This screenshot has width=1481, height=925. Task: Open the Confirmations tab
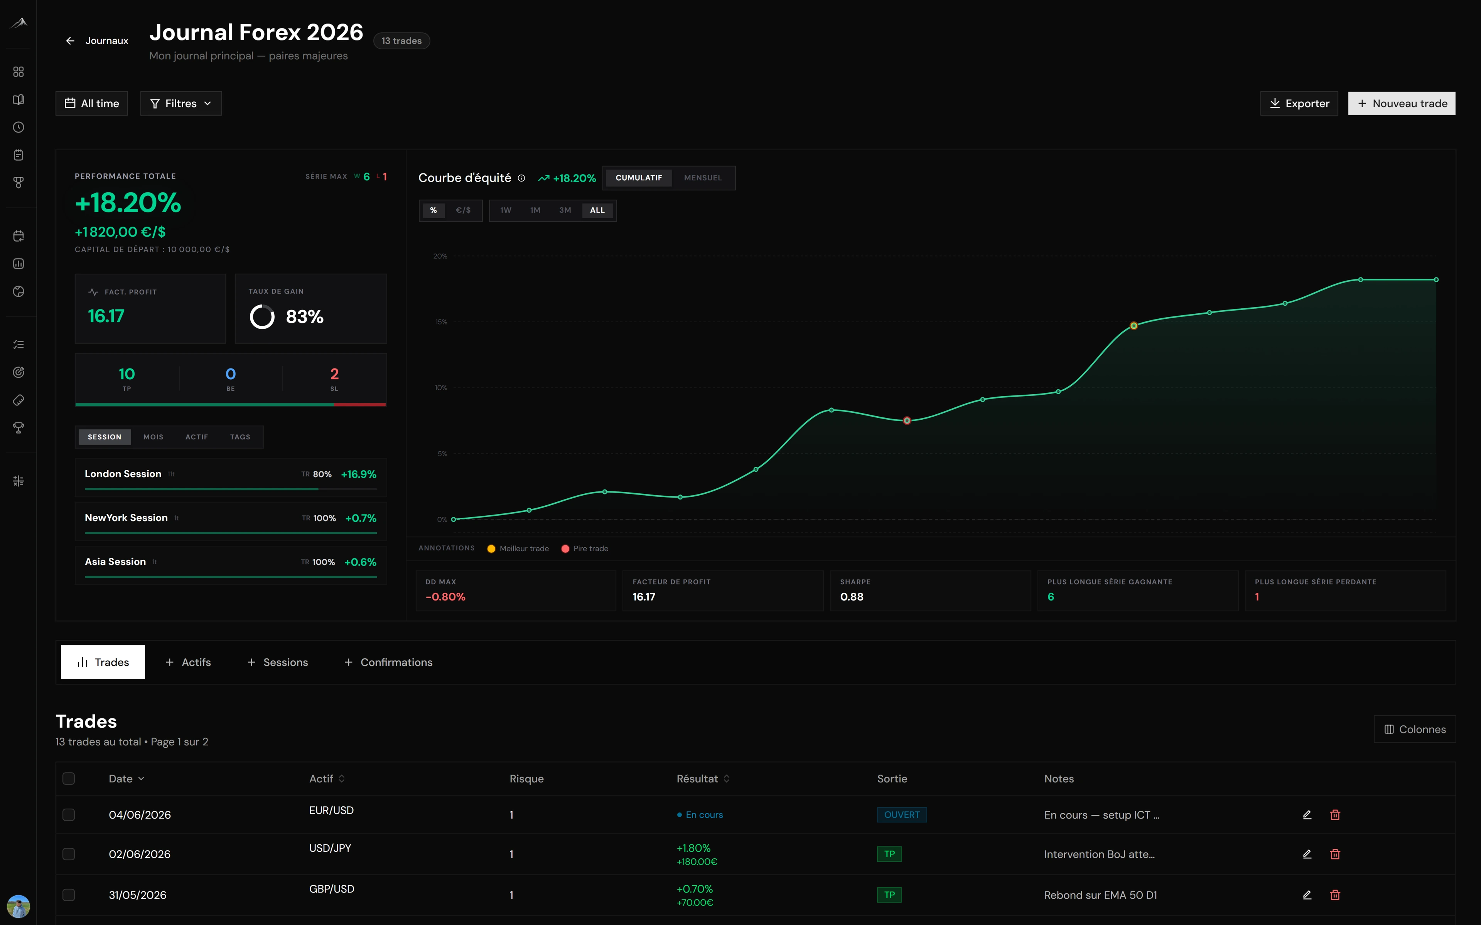(388, 662)
